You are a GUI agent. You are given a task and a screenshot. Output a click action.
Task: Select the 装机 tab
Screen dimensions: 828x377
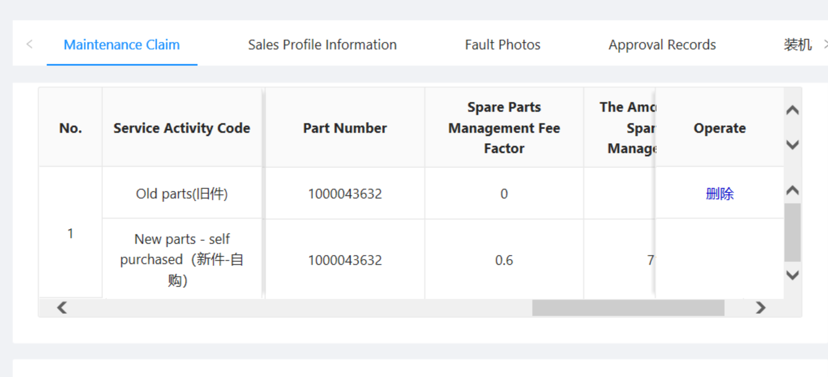click(x=797, y=45)
